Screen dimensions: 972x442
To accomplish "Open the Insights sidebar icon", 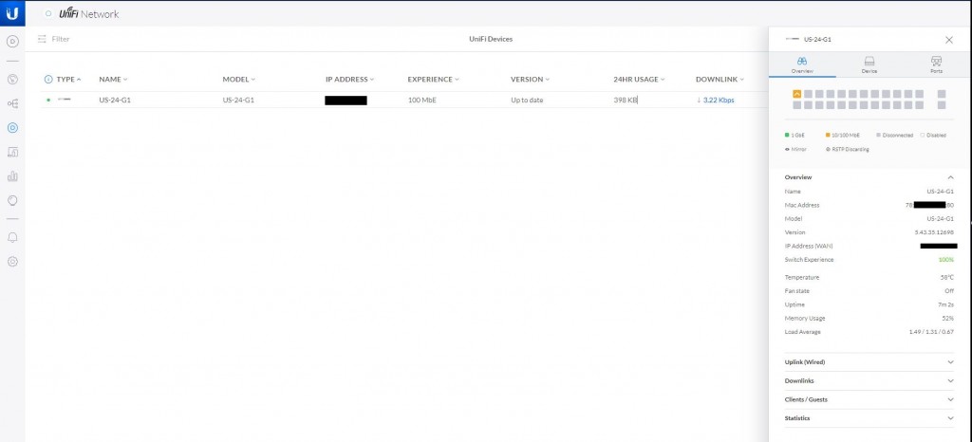I will tap(12, 200).
